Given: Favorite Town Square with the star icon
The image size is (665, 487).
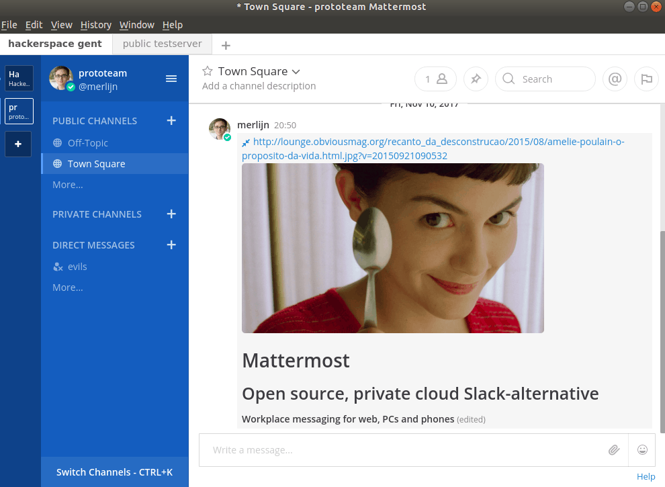Looking at the screenshot, I should click(207, 71).
